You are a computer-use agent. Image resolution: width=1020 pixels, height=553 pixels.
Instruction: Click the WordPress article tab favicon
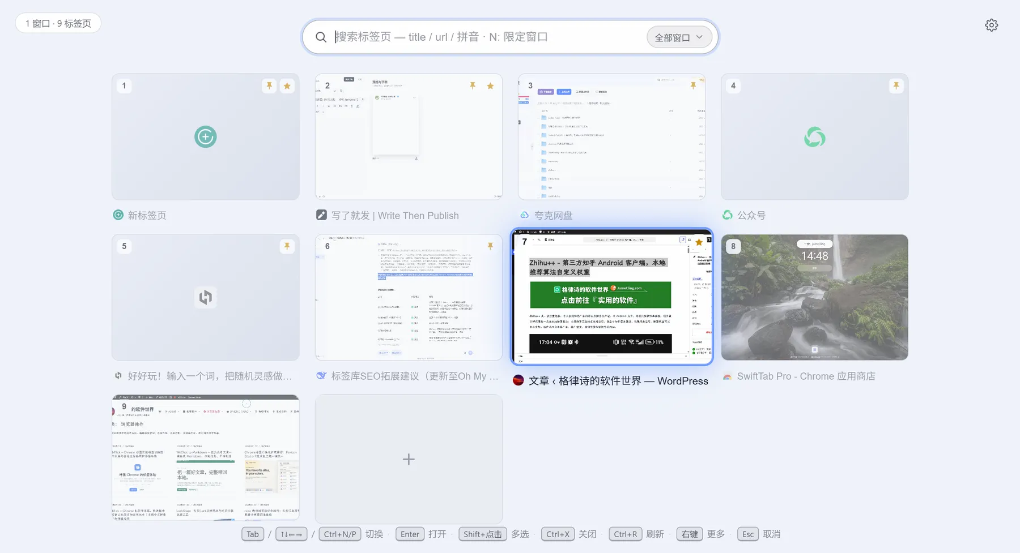[518, 380]
